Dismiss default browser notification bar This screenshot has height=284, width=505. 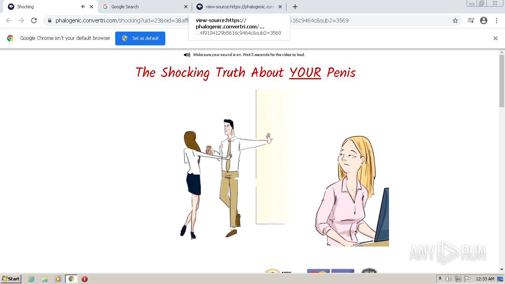496,38
